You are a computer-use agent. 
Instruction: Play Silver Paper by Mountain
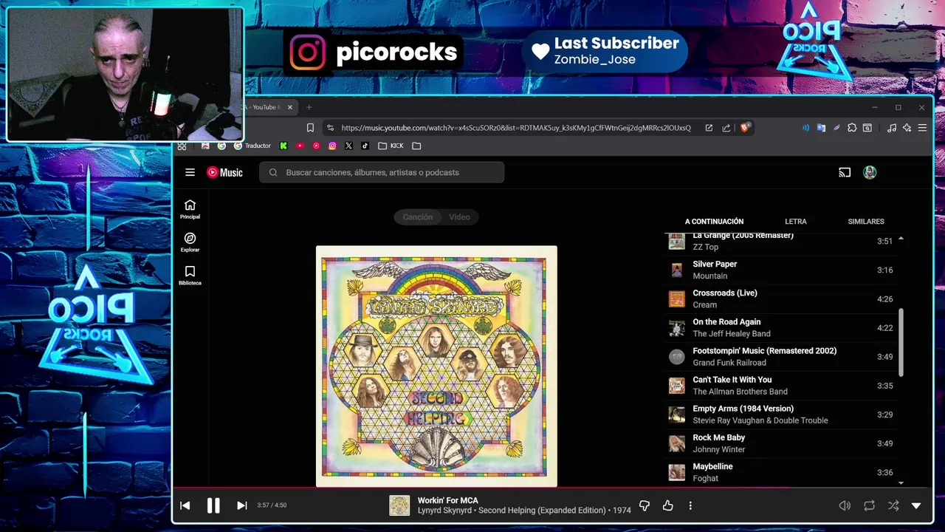(783, 270)
